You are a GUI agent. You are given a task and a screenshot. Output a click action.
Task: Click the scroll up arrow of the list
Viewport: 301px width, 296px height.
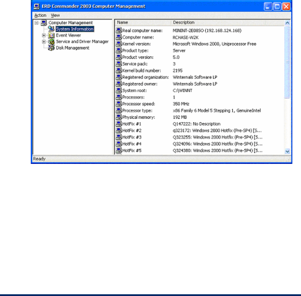(x=287, y=23)
